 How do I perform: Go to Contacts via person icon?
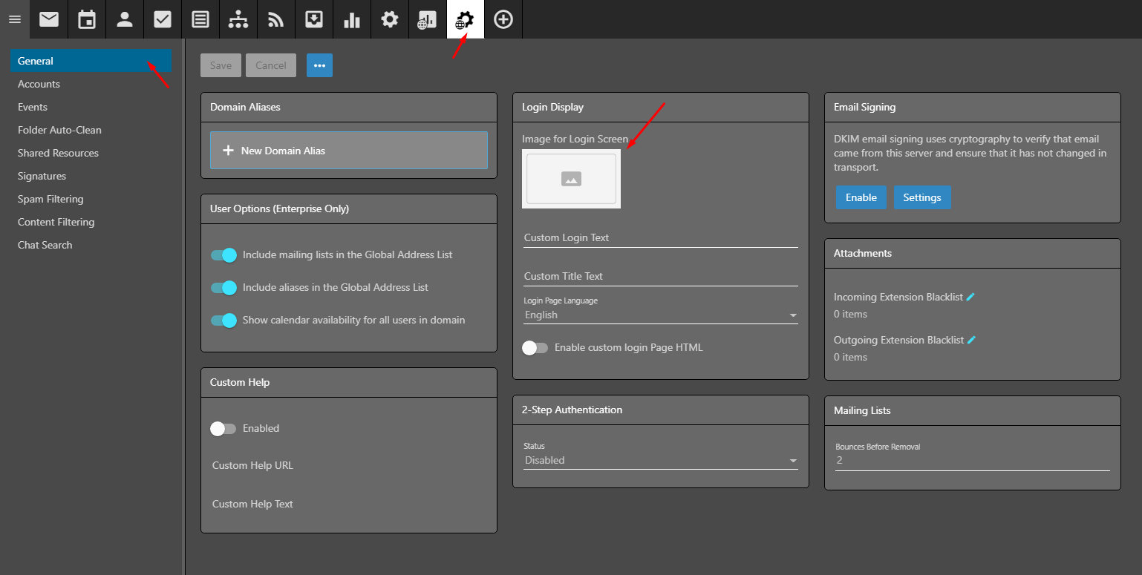pyautogui.click(x=125, y=19)
